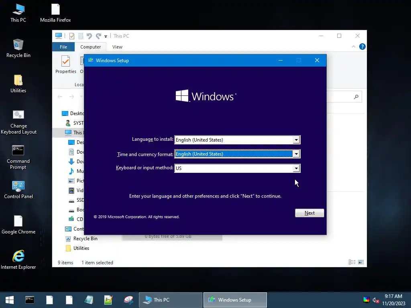Expand Language to install dropdown
The image size is (411, 308).
tap(296, 140)
